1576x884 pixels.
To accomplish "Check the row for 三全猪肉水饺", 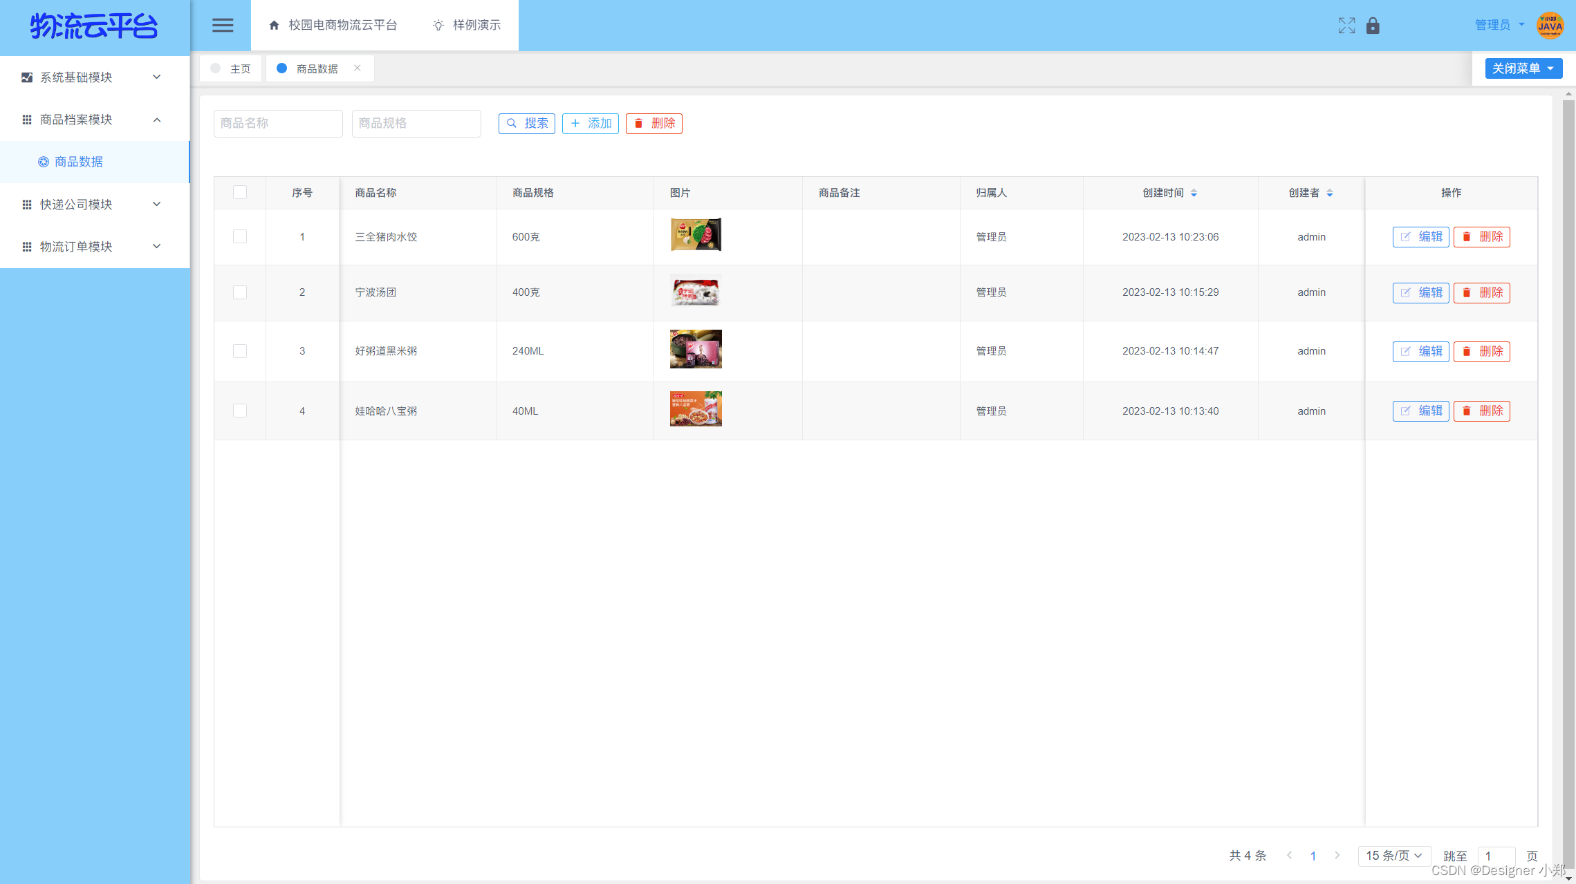I will tap(240, 236).
